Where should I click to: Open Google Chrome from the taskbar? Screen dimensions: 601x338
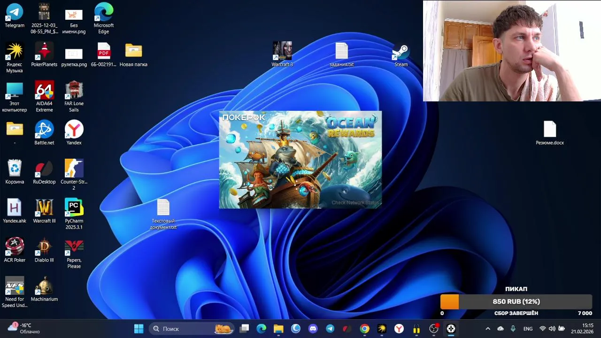(x=364, y=329)
